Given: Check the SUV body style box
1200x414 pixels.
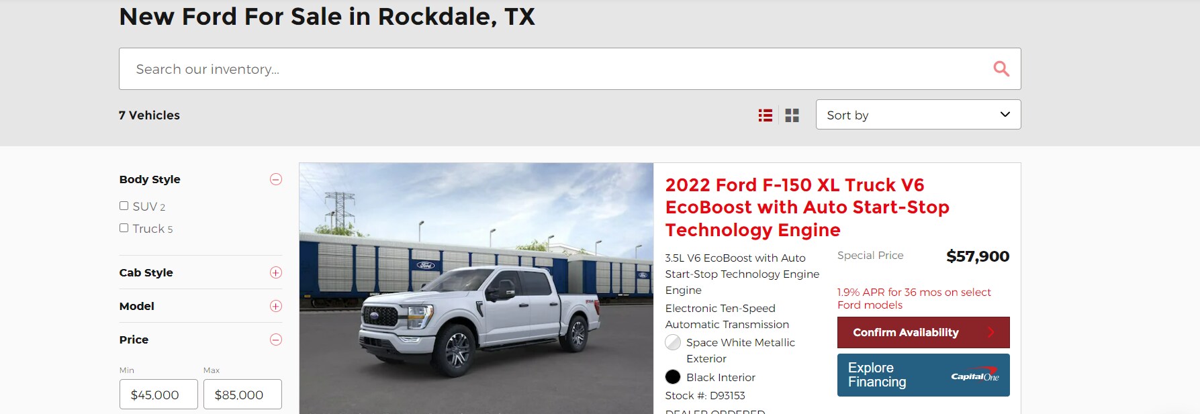Looking at the screenshot, I should [x=124, y=206].
